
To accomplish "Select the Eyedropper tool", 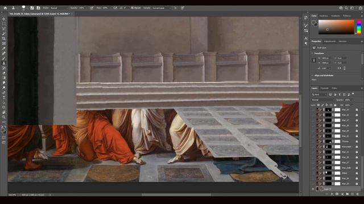I will pyautogui.click(x=4, y=48).
